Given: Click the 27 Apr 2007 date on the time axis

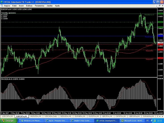Looking at the screenshot, I should point(5,113).
